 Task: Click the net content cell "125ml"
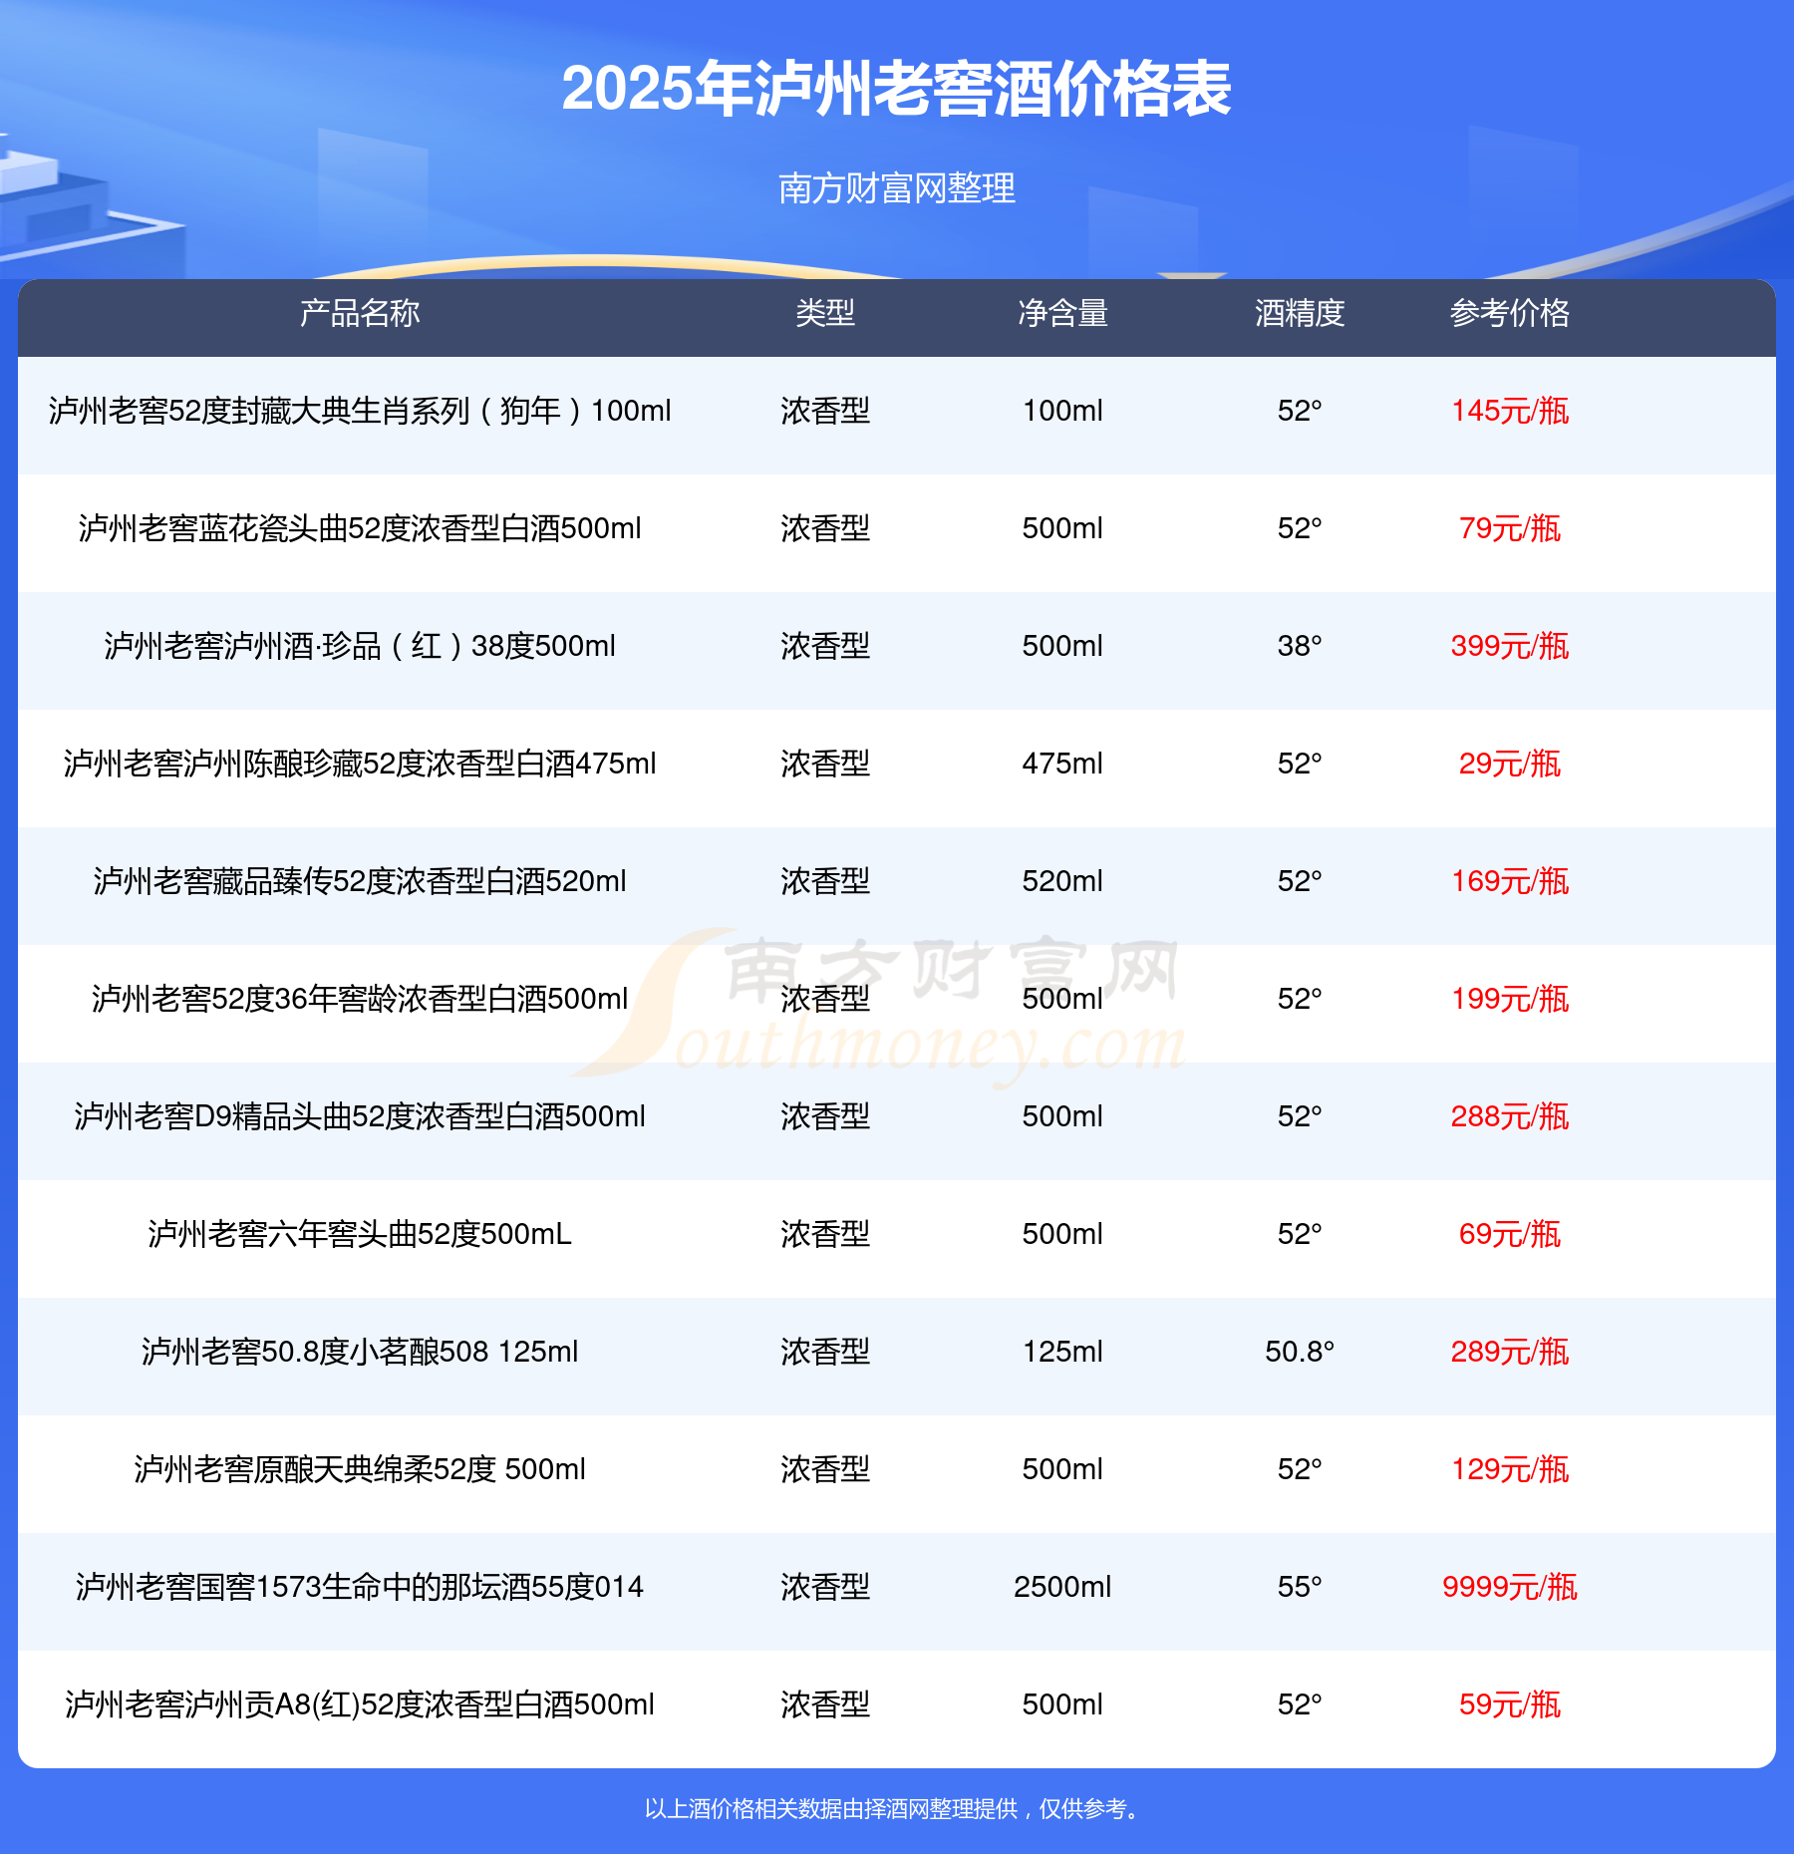pos(1062,1352)
